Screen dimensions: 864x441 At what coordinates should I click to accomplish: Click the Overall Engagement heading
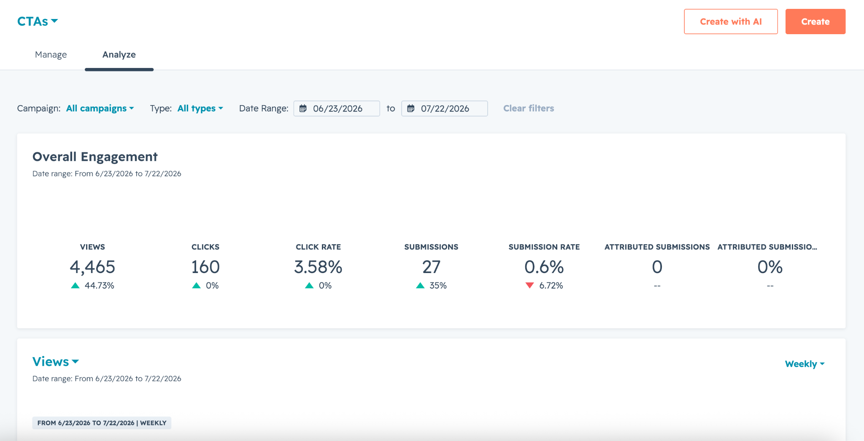pyautogui.click(x=95, y=157)
